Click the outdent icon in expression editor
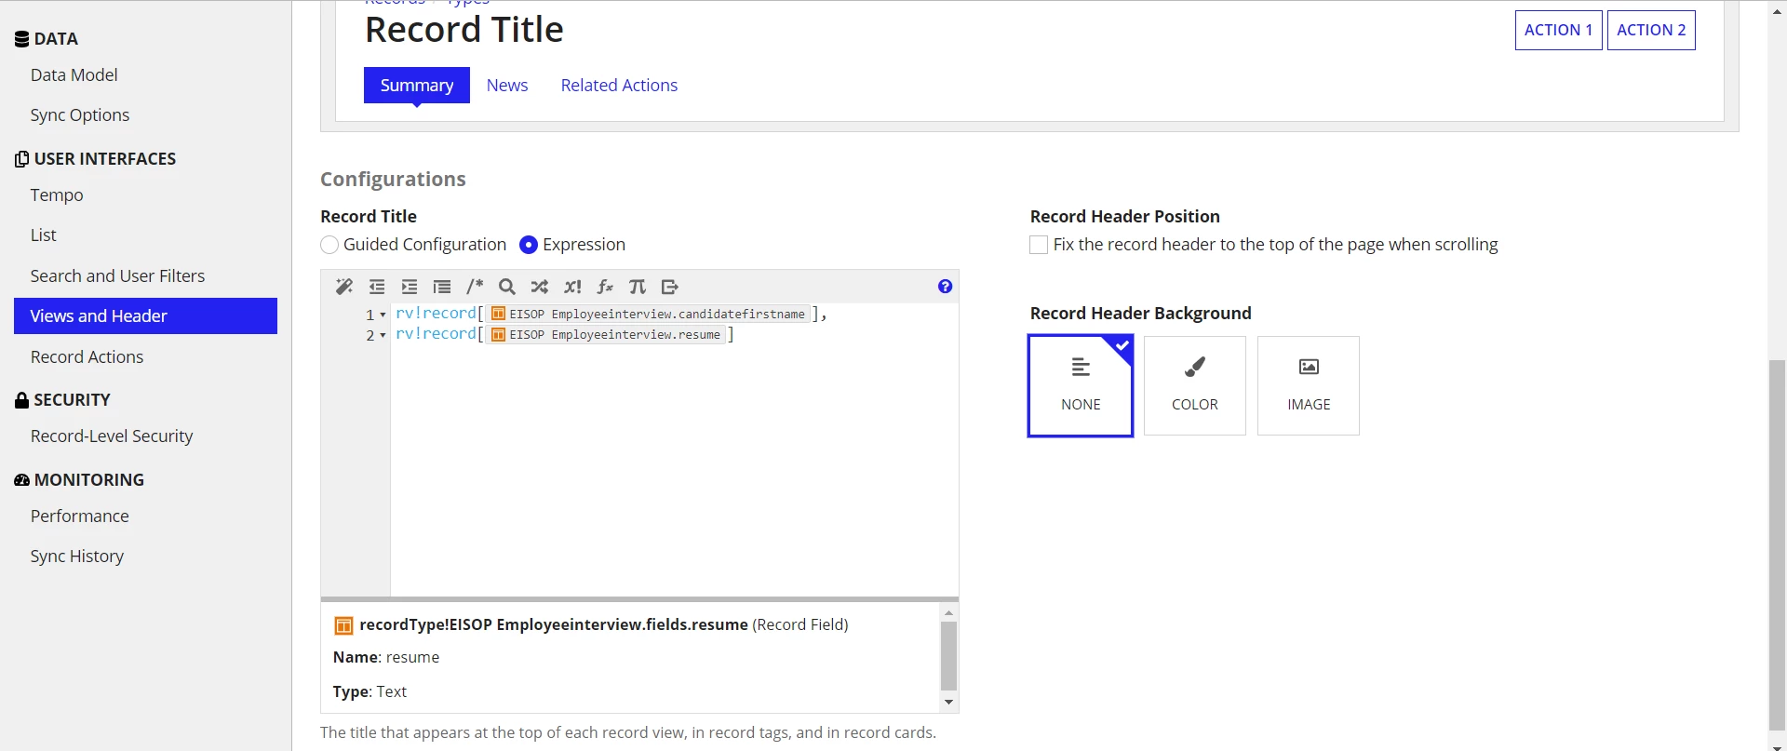Screen dimensions: 1787x751 point(377,287)
